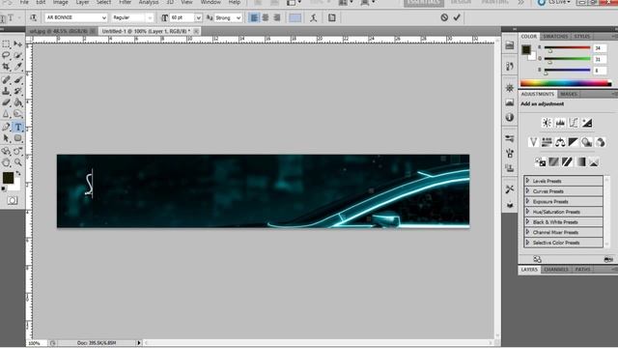Add a Vibrance adjustment

pos(533,142)
